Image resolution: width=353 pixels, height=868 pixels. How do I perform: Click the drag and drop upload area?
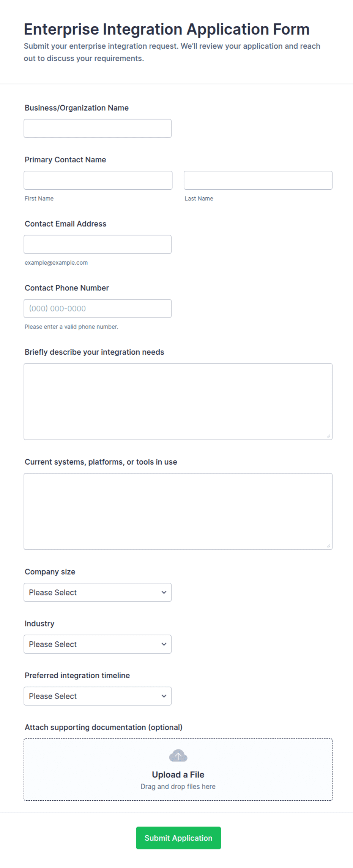pos(178,770)
